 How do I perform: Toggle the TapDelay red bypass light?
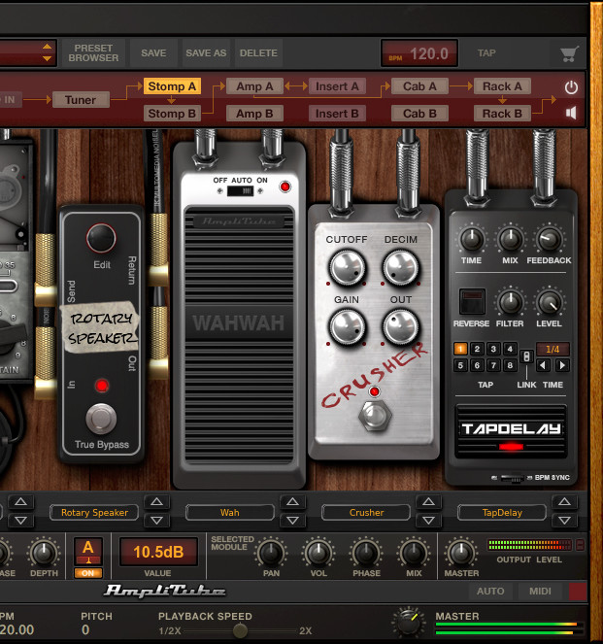click(511, 447)
